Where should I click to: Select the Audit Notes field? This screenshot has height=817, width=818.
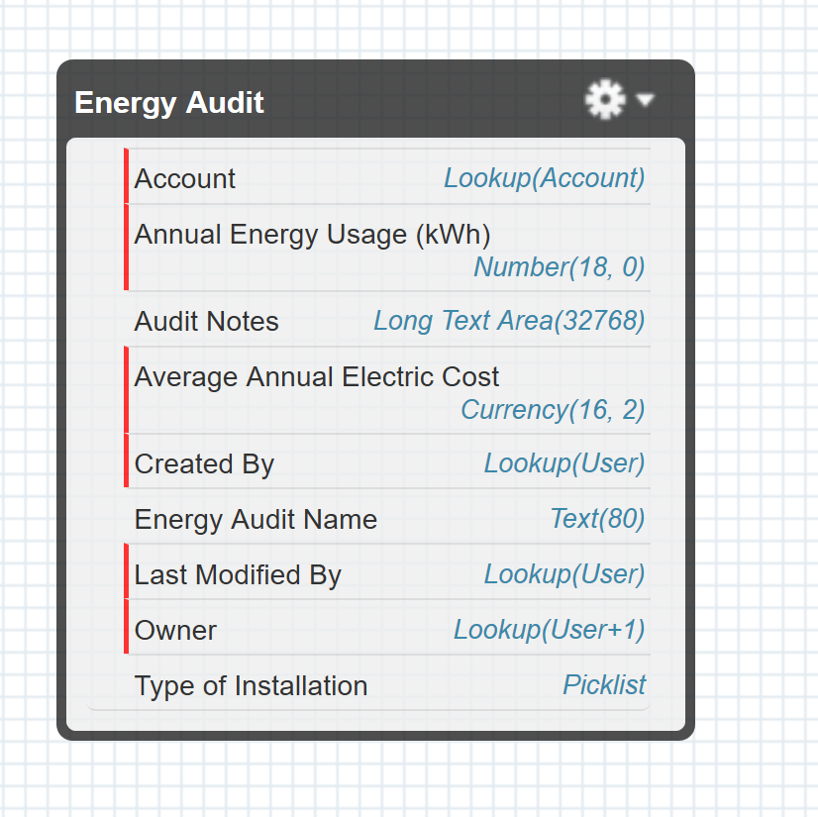(x=207, y=322)
